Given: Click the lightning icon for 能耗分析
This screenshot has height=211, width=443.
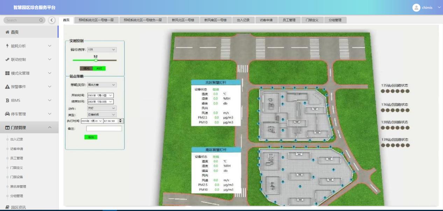Looking at the screenshot, I should [7, 46].
